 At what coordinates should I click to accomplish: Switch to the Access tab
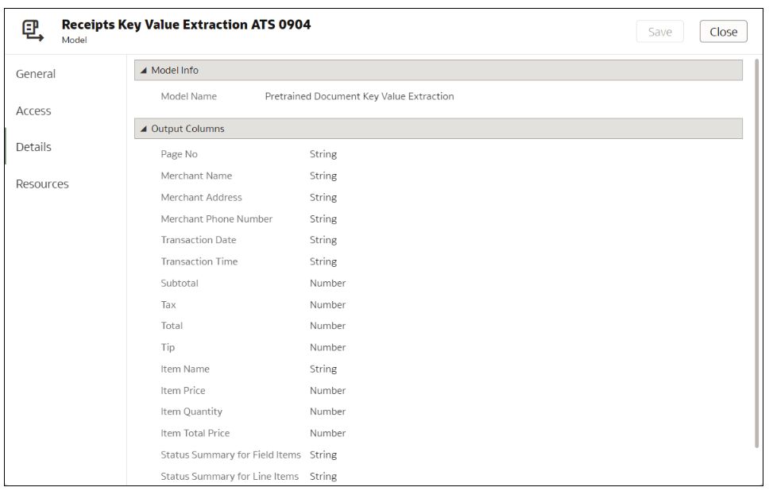[x=34, y=111]
